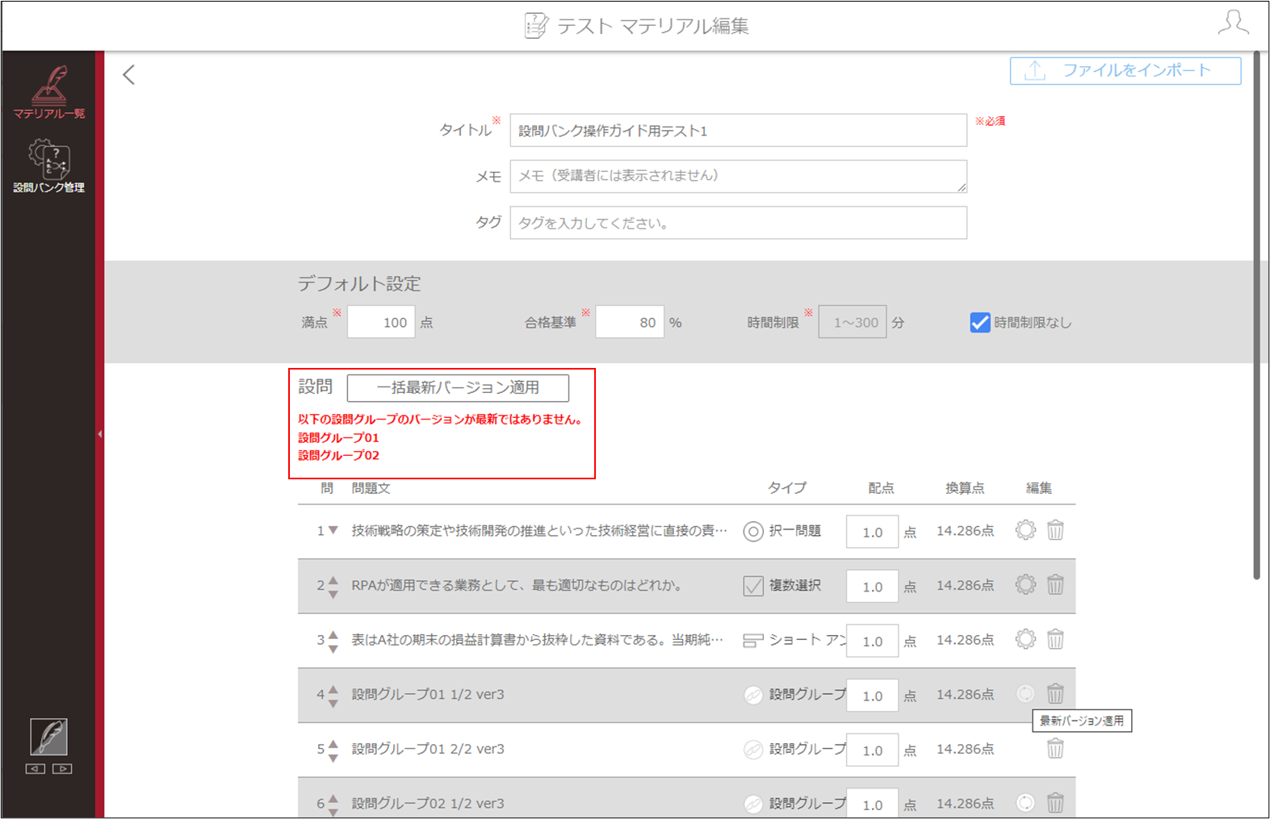Open the user profile icon
The height and width of the screenshot is (819, 1270).
1233,23
